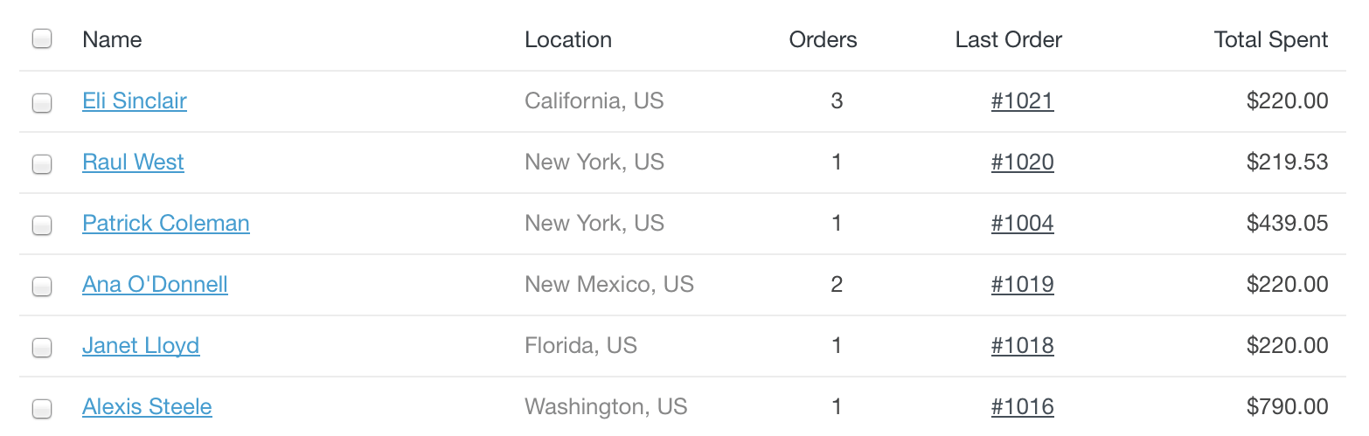Image resolution: width=1369 pixels, height=436 pixels.
Task: Check Alexis Steele's row checkbox
Action: 42,409
